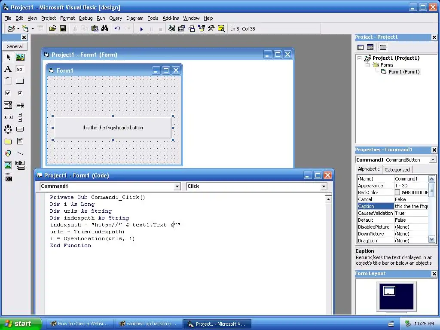Image resolution: width=440 pixels, height=330 pixels.
Task: Undo the last edit via toolbar
Action: point(117,29)
